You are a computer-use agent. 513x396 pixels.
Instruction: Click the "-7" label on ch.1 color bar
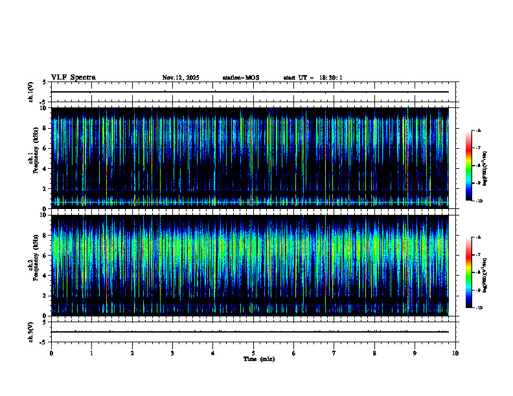478,148
